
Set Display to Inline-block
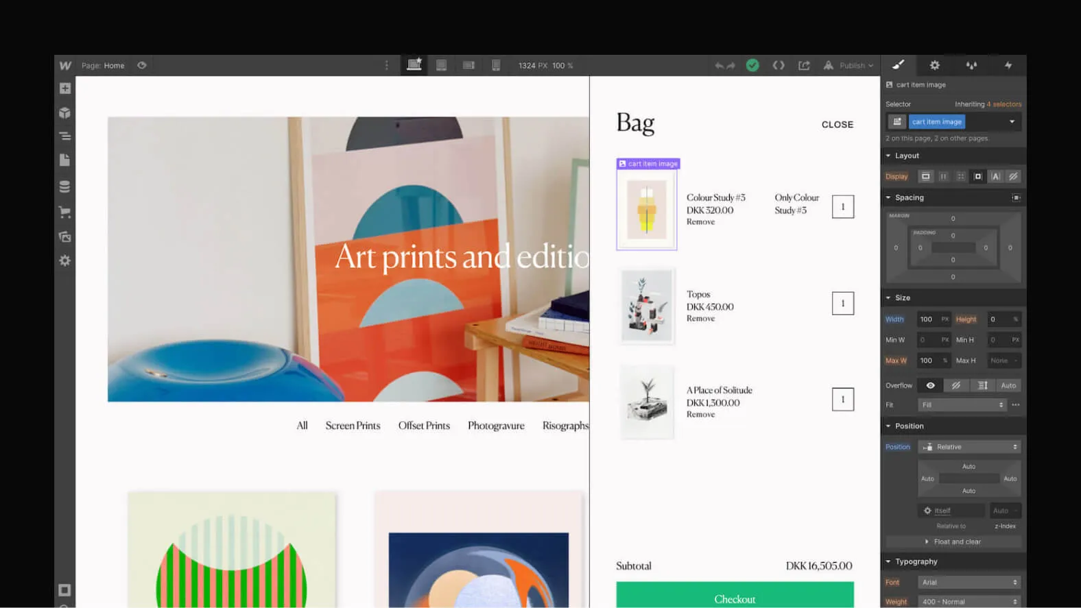(978, 176)
